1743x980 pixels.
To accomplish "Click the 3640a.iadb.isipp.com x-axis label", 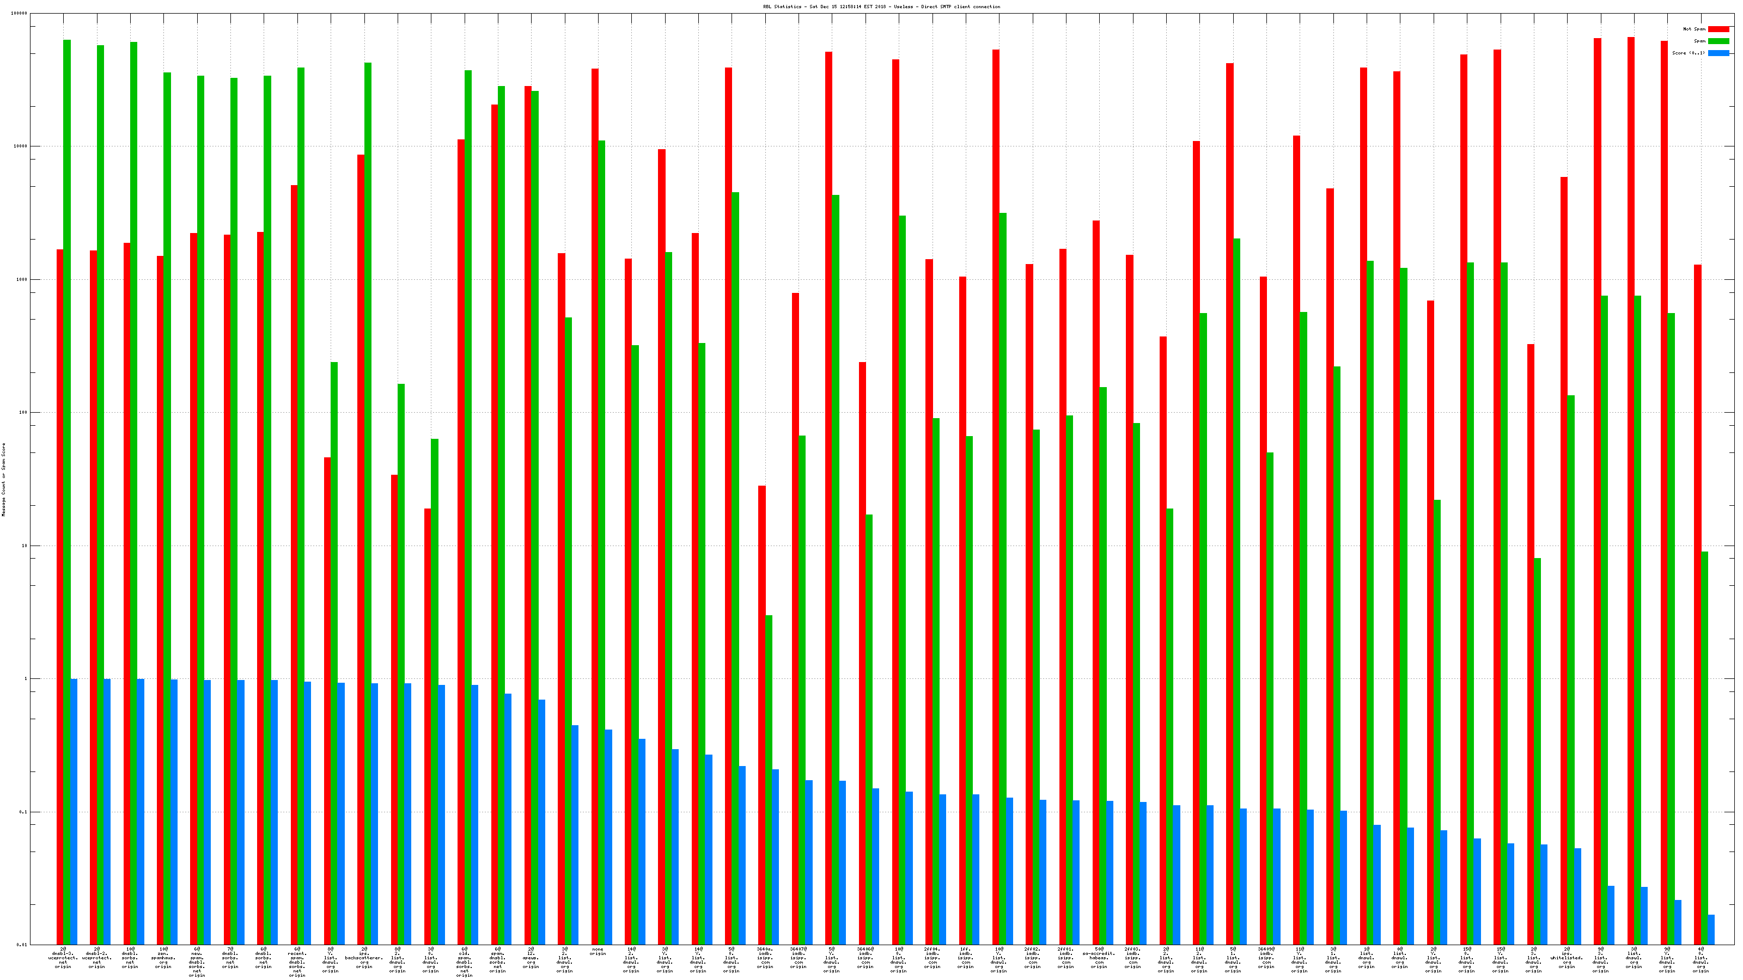I will [765, 958].
